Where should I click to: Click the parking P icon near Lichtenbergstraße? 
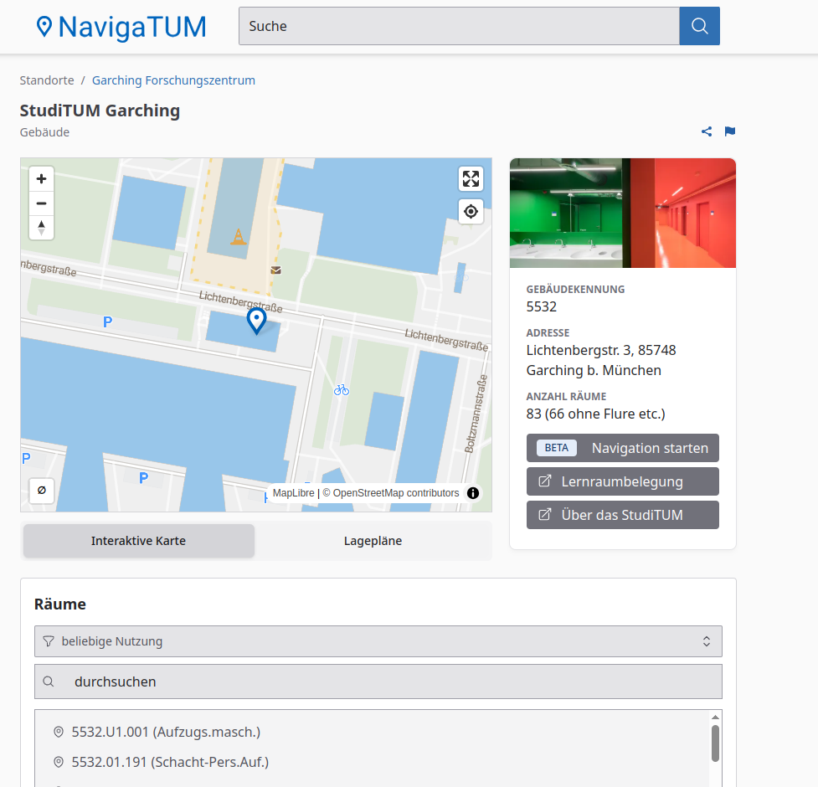(x=107, y=321)
